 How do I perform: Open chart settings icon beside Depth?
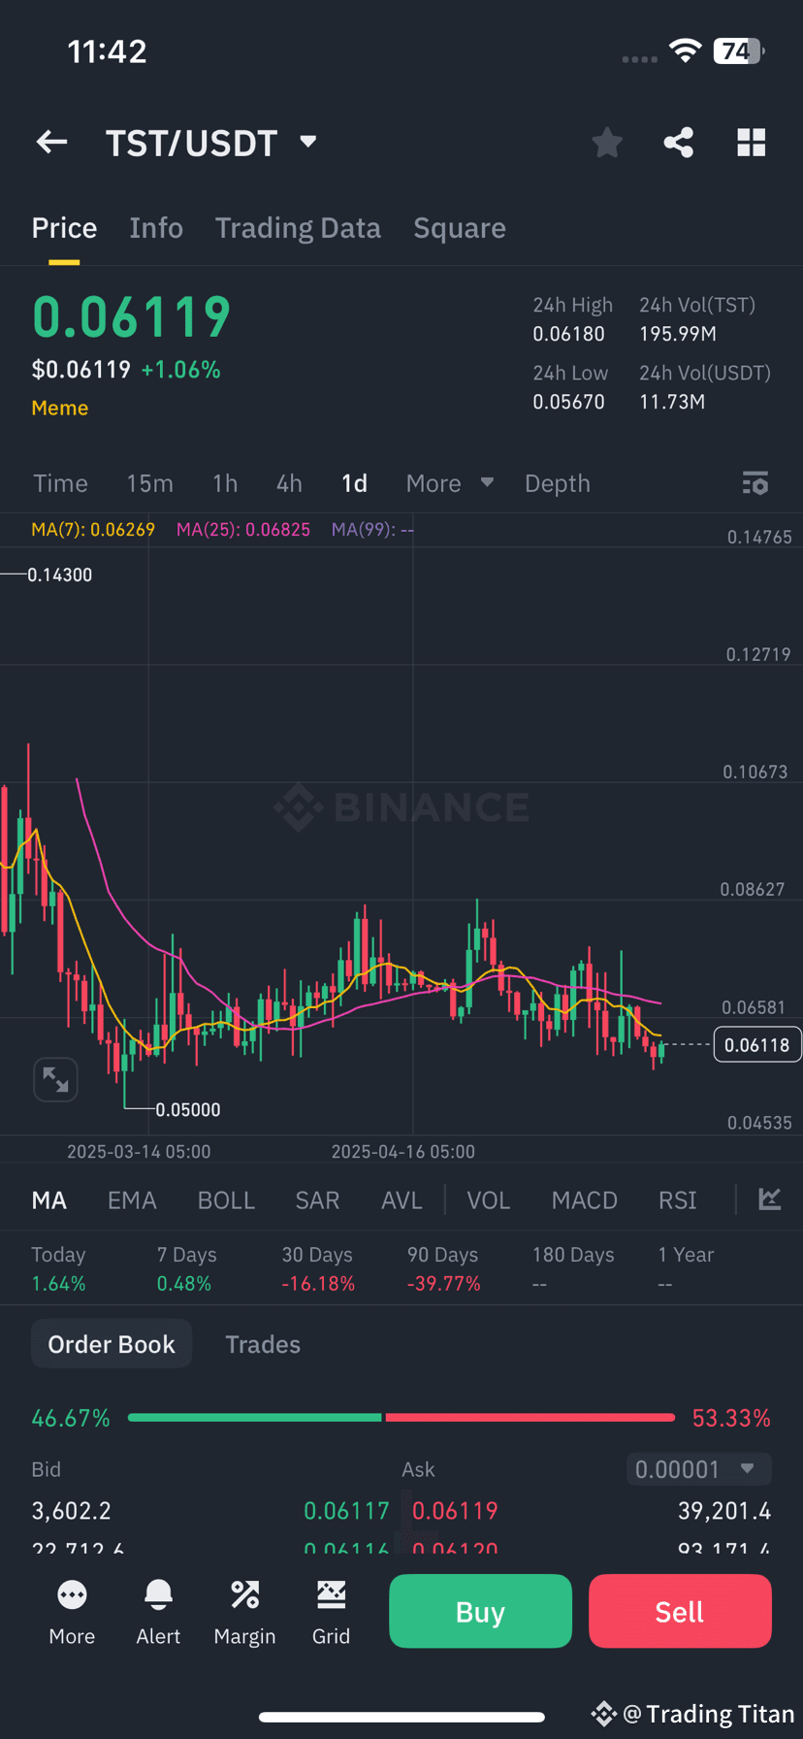[755, 483]
